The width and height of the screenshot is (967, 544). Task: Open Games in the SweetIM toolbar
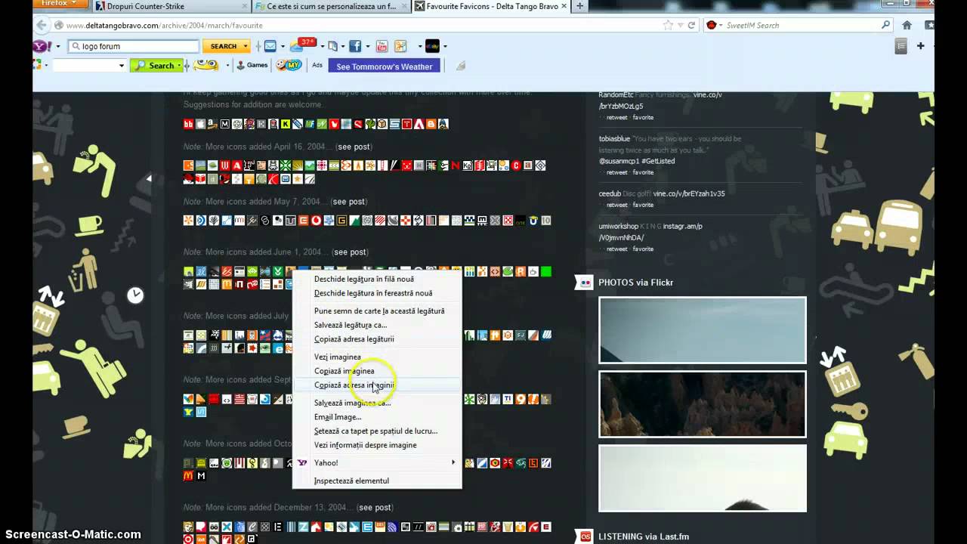pos(252,66)
